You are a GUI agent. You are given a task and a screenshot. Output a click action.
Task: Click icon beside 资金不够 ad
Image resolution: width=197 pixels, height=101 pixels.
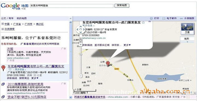click(x=3, y=97)
